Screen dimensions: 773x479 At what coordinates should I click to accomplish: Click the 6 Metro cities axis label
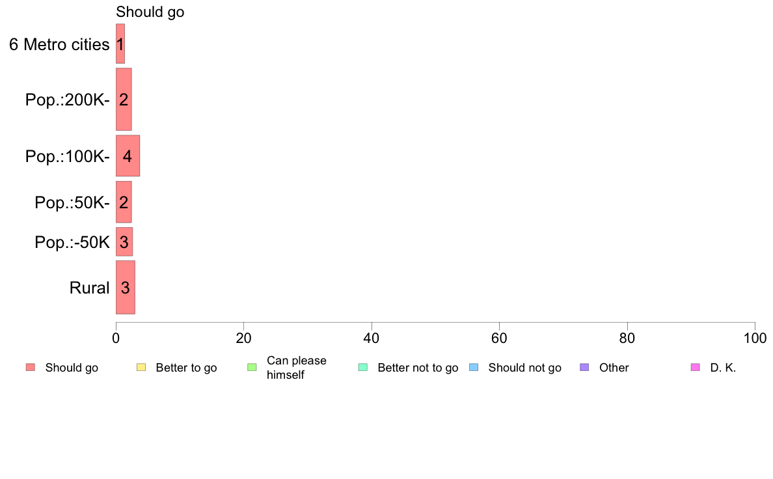pos(59,44)
